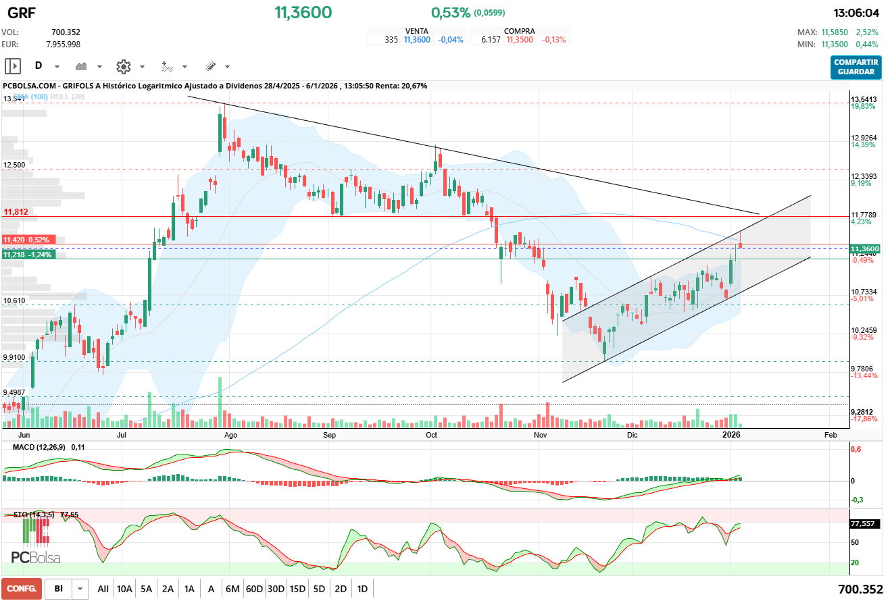Viewport: 892px width, 603px height.
Task: Open the settings gear icon
Action: pyautogui.click(x=123, y=66)
